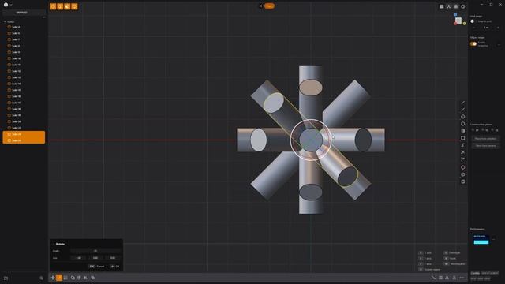Click the cyan Performance bar
The width and height of the screenshot is (505, 284).
coord(481,242)
